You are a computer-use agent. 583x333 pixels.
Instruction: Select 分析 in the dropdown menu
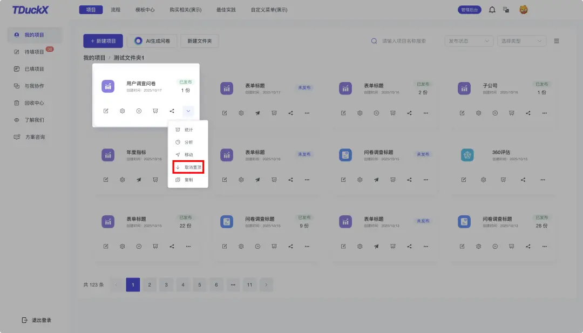pyautogui.click(x=188, y=142)
